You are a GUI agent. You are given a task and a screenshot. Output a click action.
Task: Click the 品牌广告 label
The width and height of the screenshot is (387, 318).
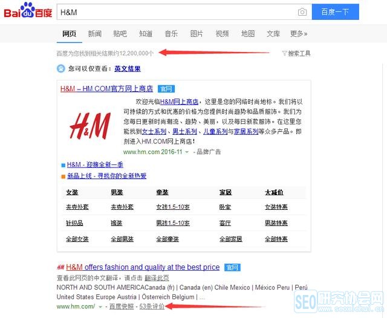[209, 152]
